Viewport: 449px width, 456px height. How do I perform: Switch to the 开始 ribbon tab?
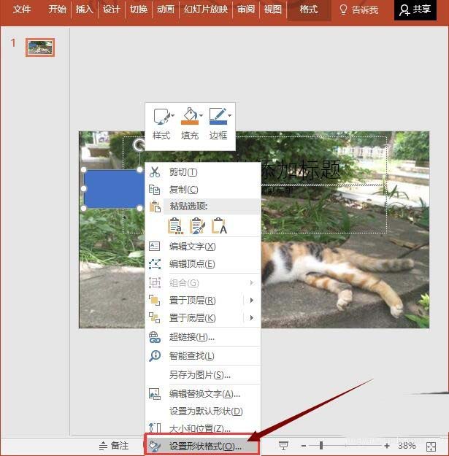(57, 9)
